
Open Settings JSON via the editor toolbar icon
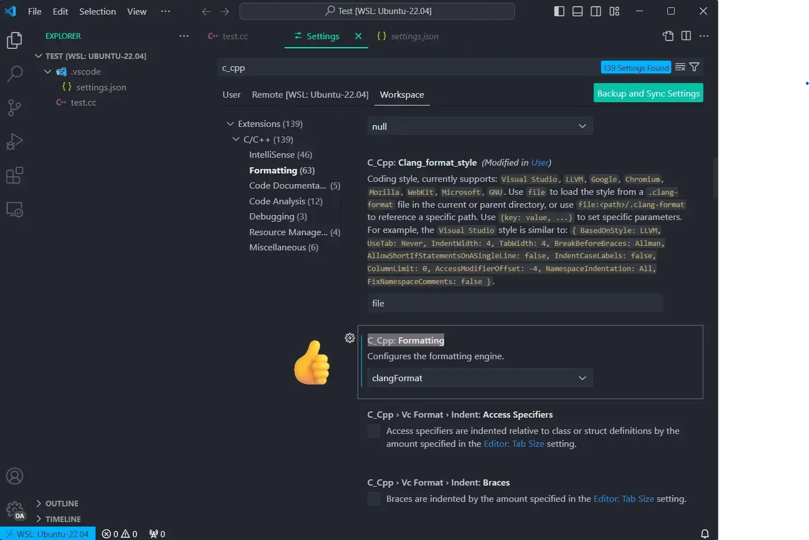(668, 36)
